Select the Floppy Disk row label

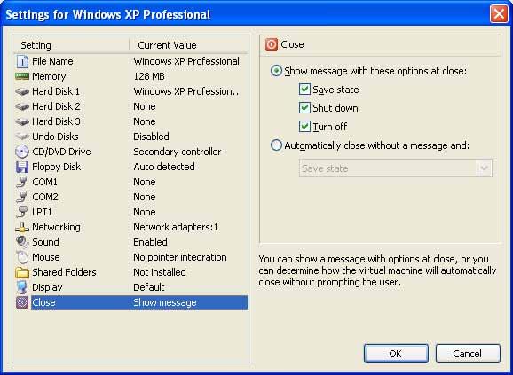pos(56,167)
